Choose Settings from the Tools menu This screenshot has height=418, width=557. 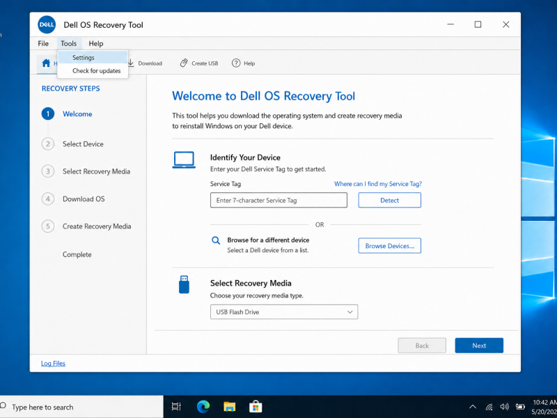point(93,58)
